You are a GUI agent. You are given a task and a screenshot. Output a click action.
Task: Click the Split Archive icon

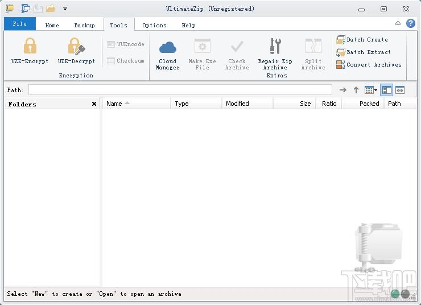point(313,46)
